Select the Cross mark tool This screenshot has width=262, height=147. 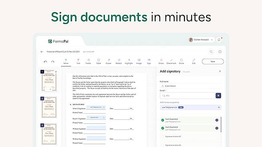click(x=161, y=62)
